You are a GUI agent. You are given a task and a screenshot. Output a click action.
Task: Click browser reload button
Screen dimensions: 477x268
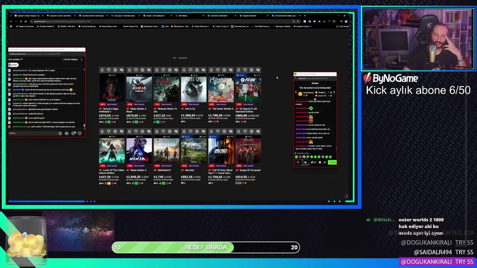[21, 21]
